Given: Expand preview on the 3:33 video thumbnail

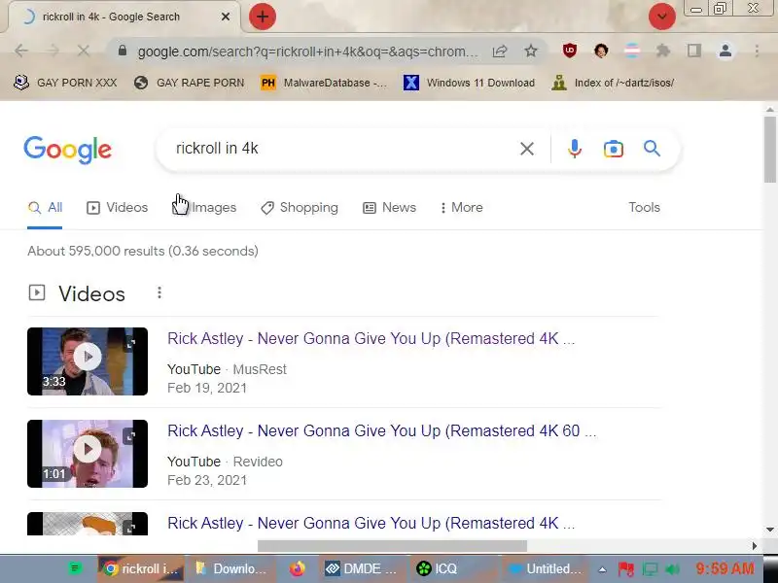Looking at the screenshot, I should click(x=131, y=343).
